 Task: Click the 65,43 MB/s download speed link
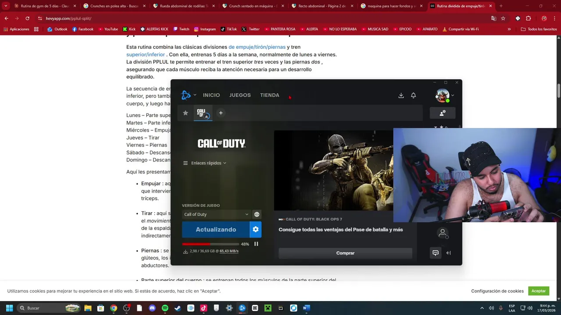coord(229,251)
